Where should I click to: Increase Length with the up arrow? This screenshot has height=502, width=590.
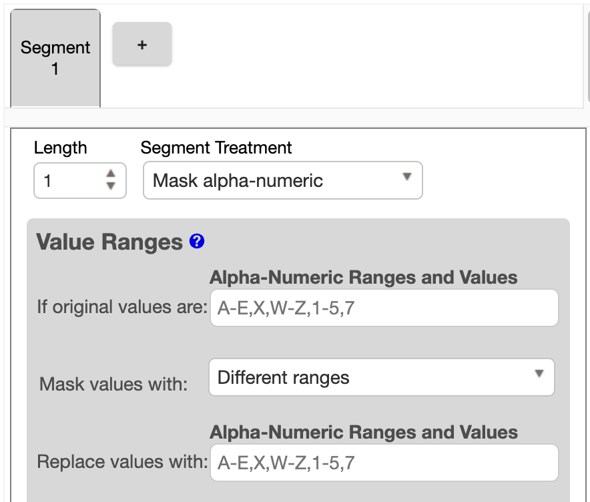pos(111,174)
